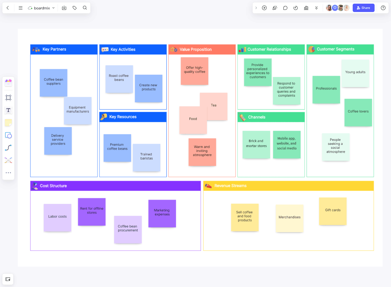This screenshot has height=287, width=391.
Task: Open the Timer tool in the toolbar
Action: 296,8
